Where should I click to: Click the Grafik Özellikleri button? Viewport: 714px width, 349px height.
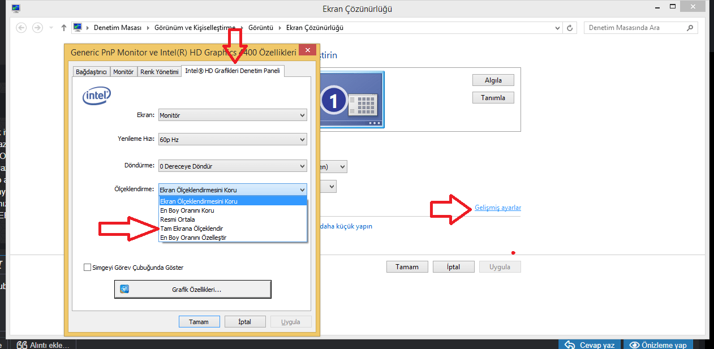[x=193, y=289]
